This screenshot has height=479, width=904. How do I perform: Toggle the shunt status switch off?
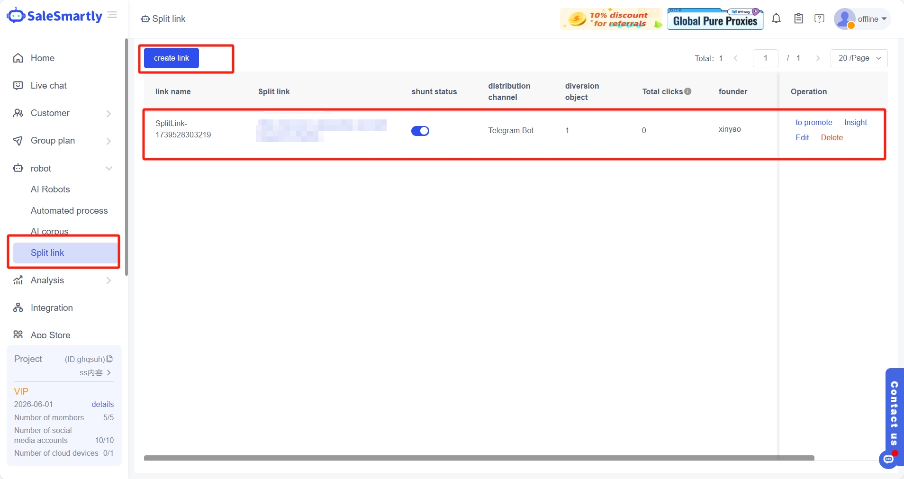420,131
